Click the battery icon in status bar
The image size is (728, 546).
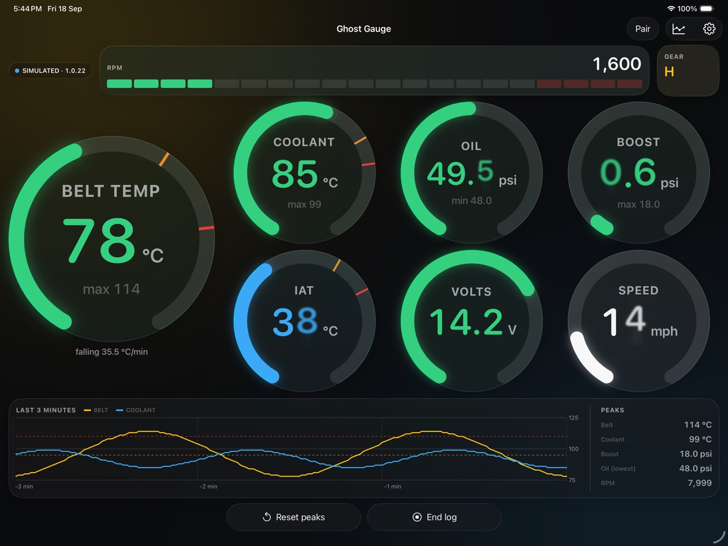click(707, 8)
